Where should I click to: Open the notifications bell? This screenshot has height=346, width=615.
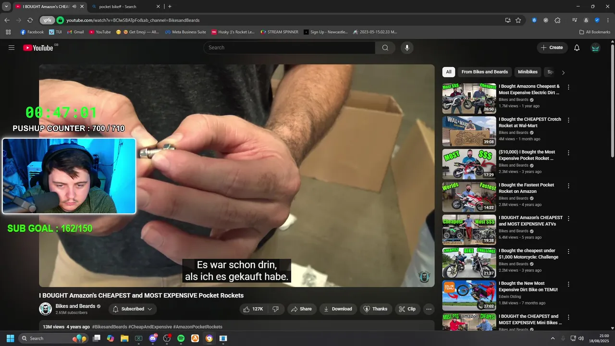(x=577, y=48)
